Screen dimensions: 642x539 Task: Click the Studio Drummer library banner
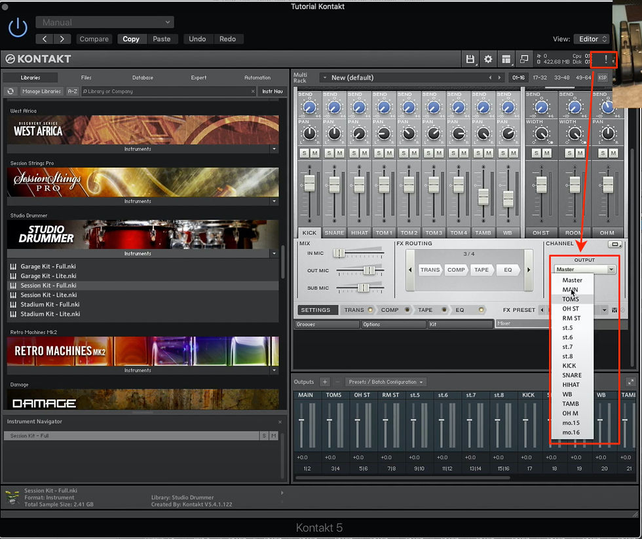[x=143, y=234]
